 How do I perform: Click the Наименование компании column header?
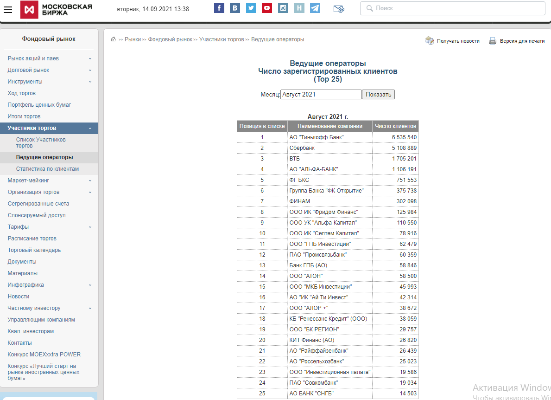click(329, 126)
